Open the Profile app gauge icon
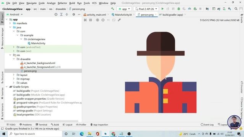The height and width of the screenshot is (137, 244). pos(189,9)
